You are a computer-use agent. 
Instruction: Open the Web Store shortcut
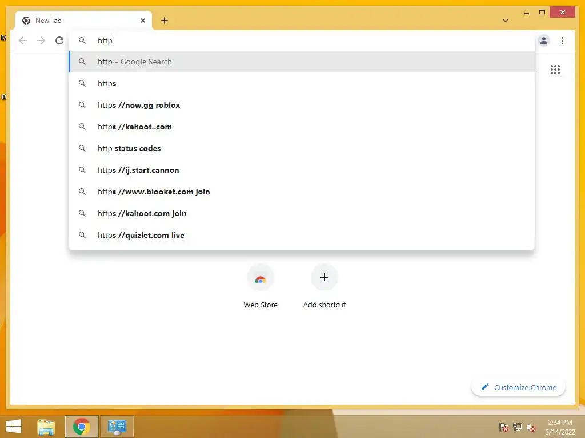point(261,286)
